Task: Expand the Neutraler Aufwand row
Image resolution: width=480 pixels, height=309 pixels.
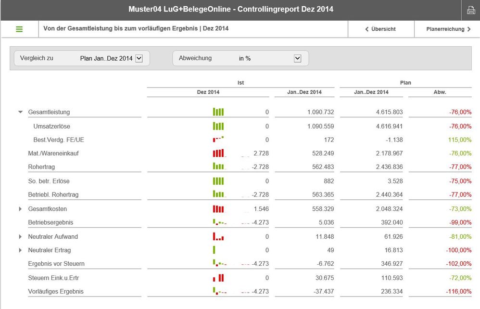Action: (20, 237)
